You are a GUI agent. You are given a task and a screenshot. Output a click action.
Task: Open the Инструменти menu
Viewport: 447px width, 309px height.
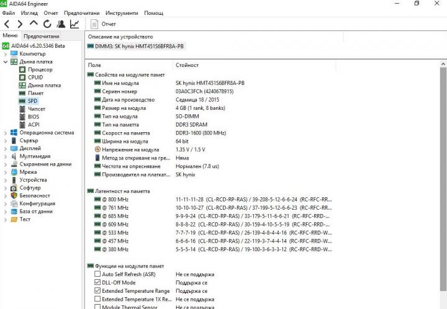122,13
